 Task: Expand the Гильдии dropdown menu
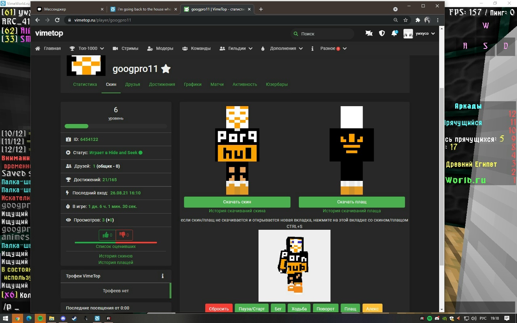point(236,48)
